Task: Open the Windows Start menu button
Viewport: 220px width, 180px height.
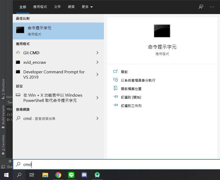Action: (6, 175)
